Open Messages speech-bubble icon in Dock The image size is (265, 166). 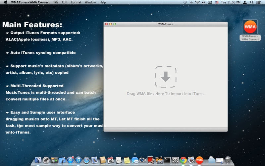coord(135,160)
